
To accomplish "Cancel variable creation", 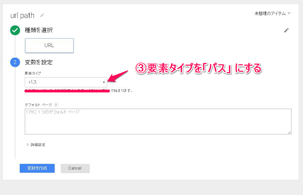I will [75, 168].
